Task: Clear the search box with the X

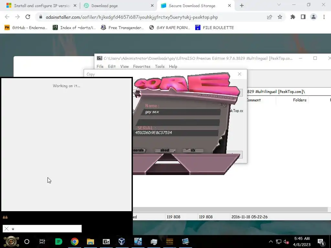Action: (6, 229)
